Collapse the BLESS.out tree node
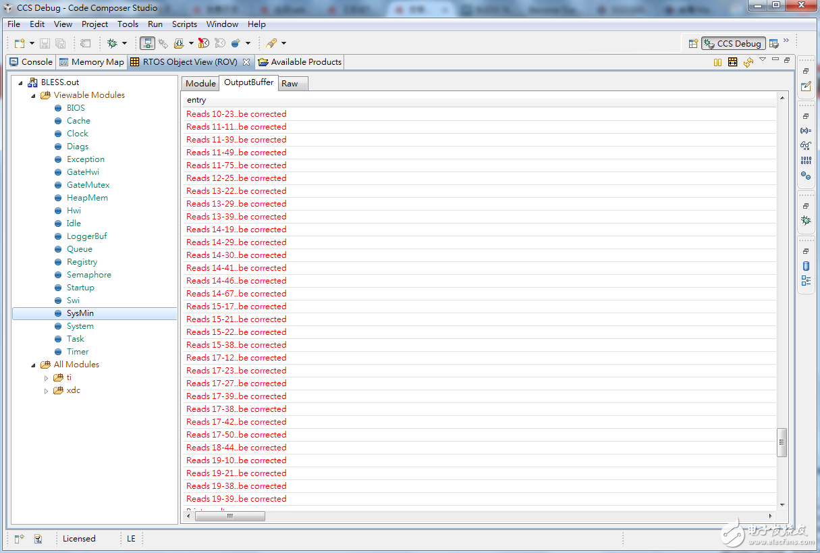 [x=21, y=82]
